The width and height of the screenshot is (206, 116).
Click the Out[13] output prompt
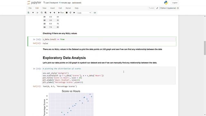point(37,86)
